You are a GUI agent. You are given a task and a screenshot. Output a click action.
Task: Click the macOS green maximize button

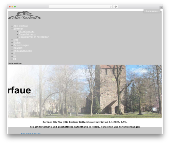point(15,7)
